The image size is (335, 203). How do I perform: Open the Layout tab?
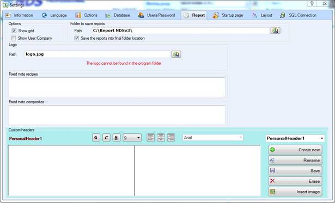click(x=262, y=15)
